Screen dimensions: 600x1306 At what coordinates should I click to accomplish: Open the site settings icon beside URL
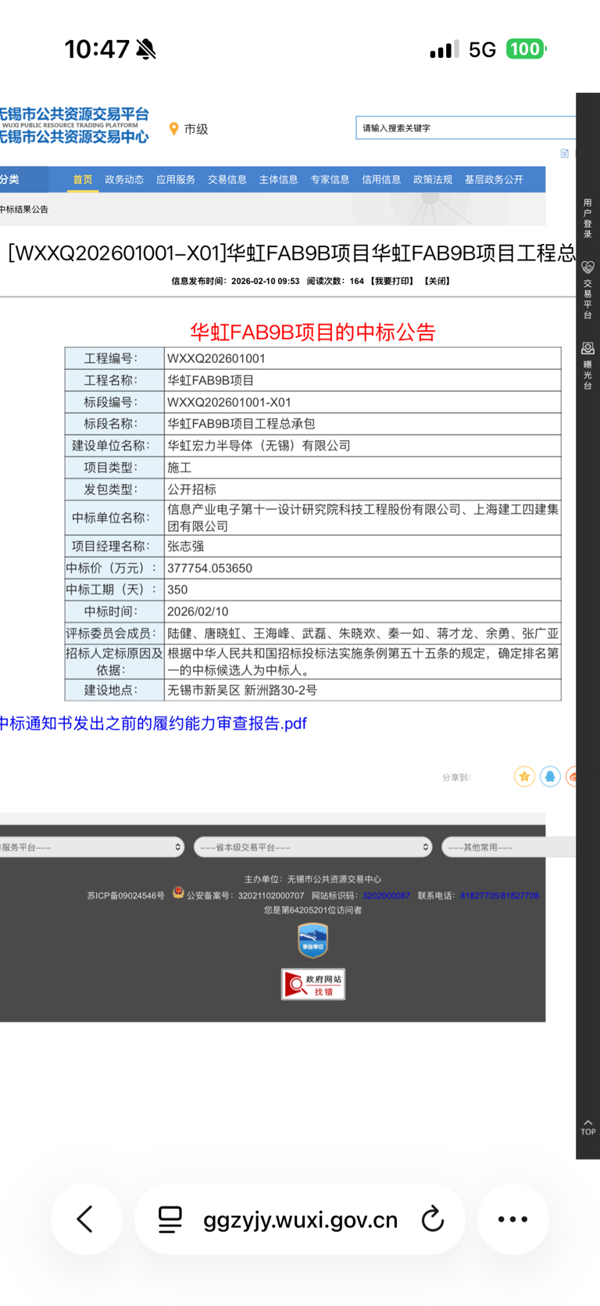point(170,1219)
